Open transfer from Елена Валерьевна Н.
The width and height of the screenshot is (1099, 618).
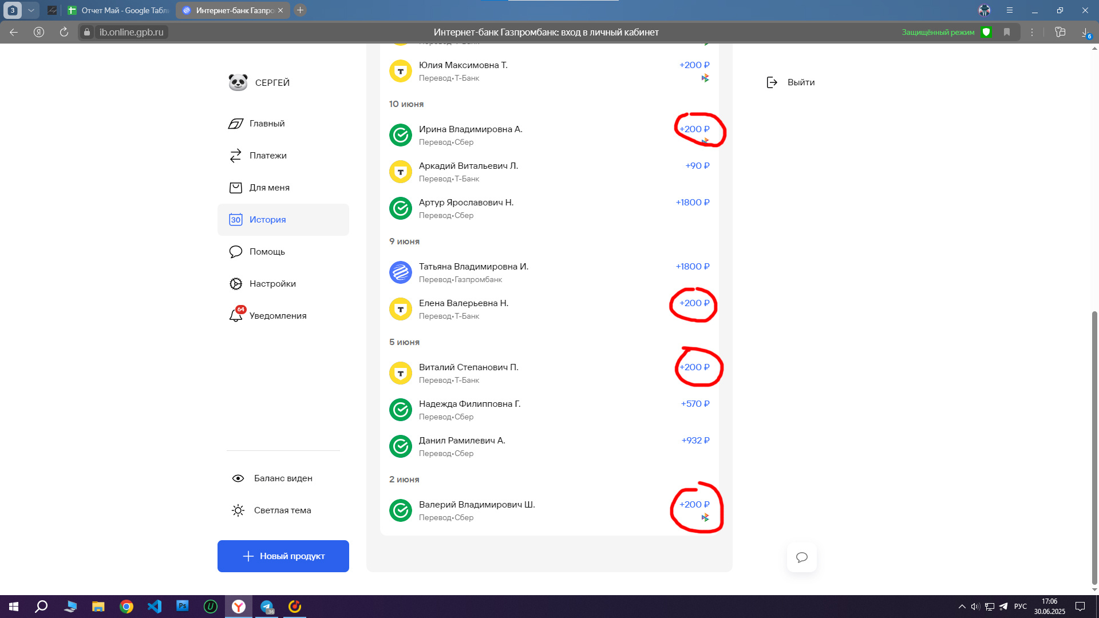tap(549, 309)
